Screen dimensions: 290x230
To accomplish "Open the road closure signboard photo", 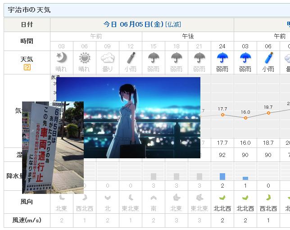I will tap(53, 147).
